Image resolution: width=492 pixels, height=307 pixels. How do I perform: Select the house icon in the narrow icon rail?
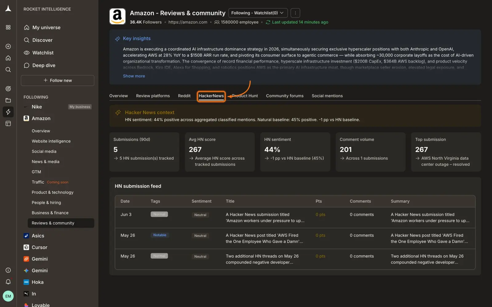click(x=8, y=58)
